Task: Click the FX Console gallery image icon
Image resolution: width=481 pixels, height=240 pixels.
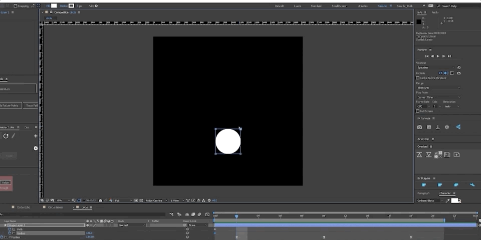Action: tap(429, 127)
